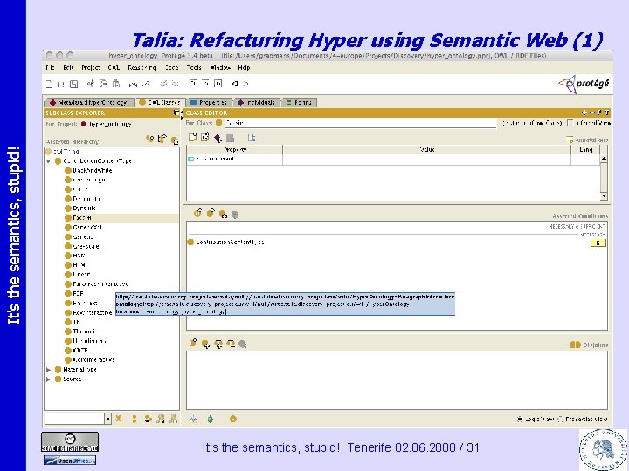Select the BlackAndWhite class in the tree
Viewport: 629px width, 471px height.
[88, 171]
